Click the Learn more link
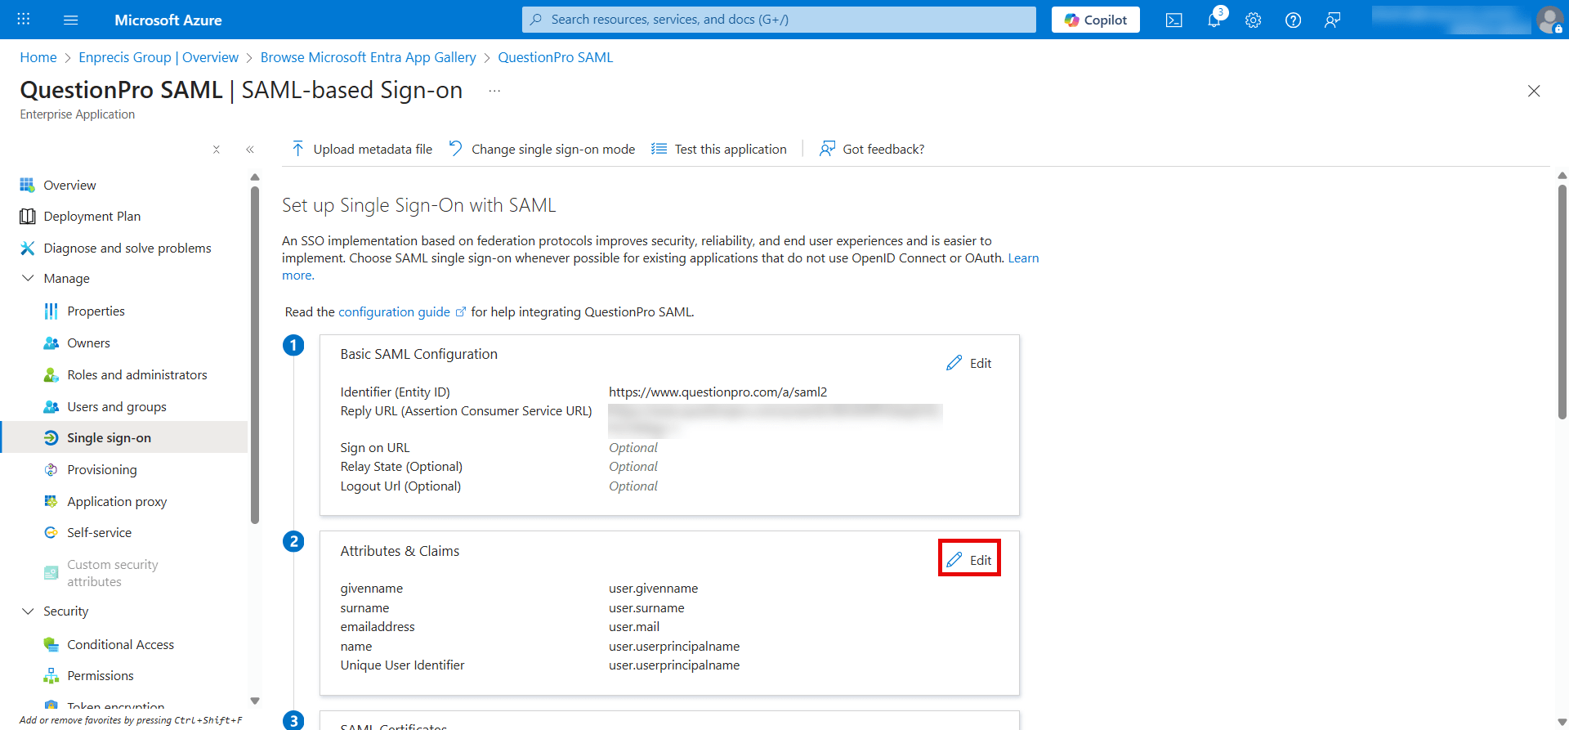 (x=1023, y=258)
